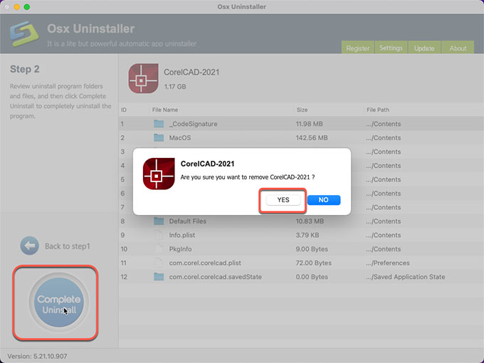This screenshot has height=363, width=484.
Task: Select the Info.plist file icon
Action: point(159,235)
